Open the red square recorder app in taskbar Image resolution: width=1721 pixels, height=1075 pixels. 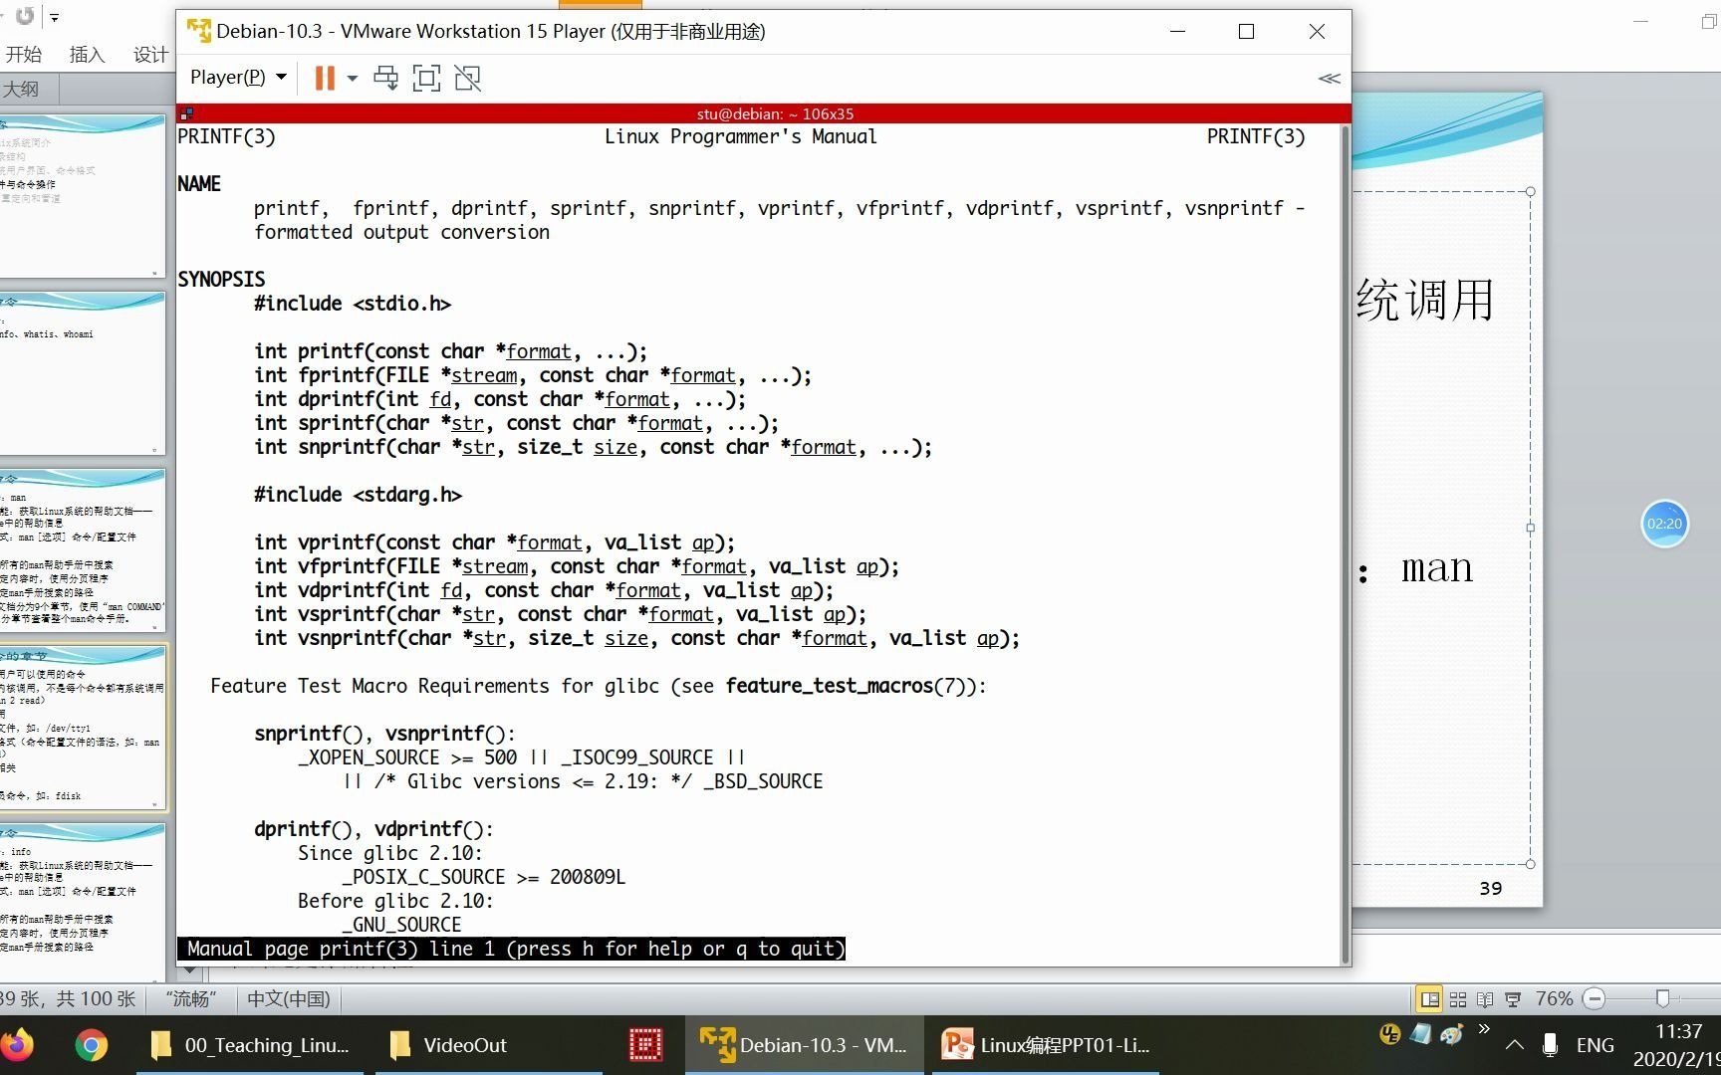(x=645, y=1045)
